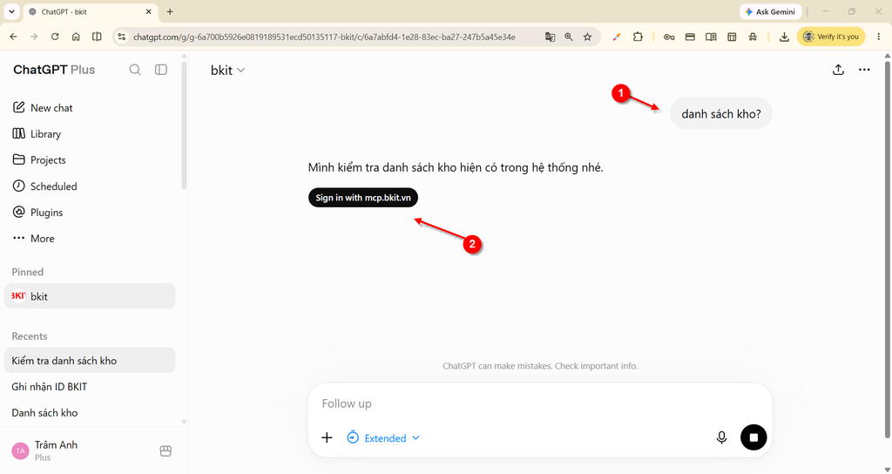Bookmark this page with the star
Screen dimensions: 892x474
588,37
